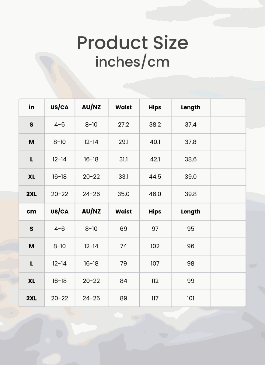Click the 69 waist centimeter cell
The width and height of the screenshot is (265, 365).
tap(124, 229)
